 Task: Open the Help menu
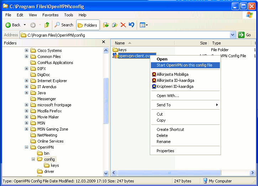point(83,15)
